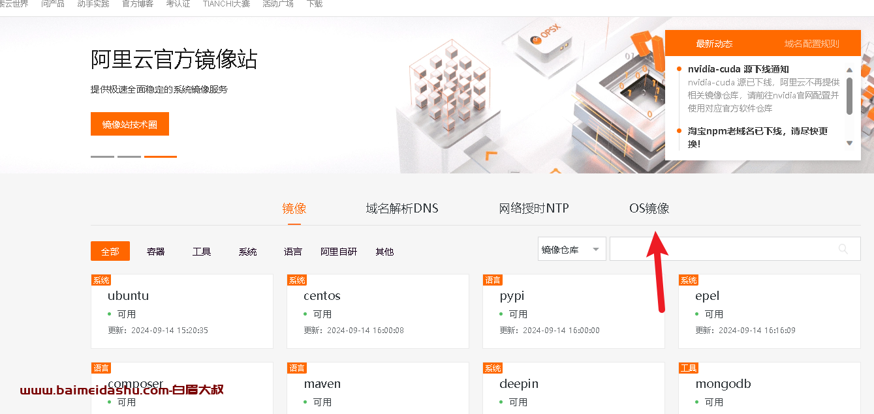This screenshot has height=414, width=874.
Task: Select the 最新动态 panel tab
Action: pyautogui.click(x=714, y=44)
